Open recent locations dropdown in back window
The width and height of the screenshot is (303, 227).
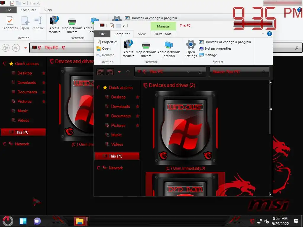(25, 48)
